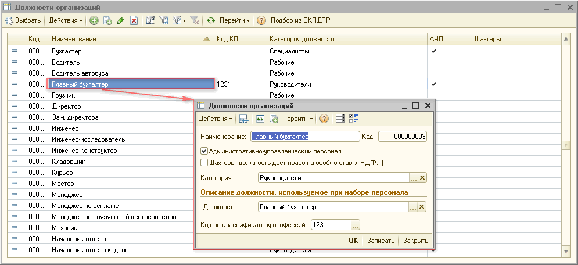
Task: Click the Записать button
Action: point(381,241)
